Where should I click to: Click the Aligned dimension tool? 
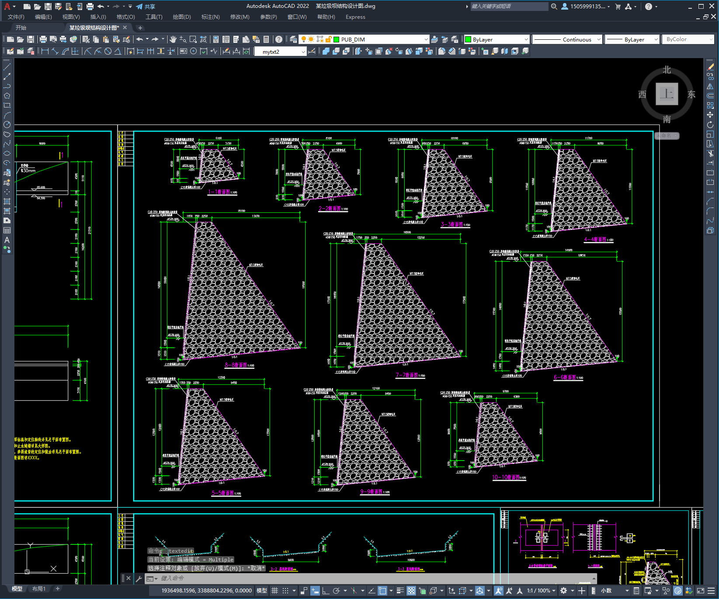(55, 51)
